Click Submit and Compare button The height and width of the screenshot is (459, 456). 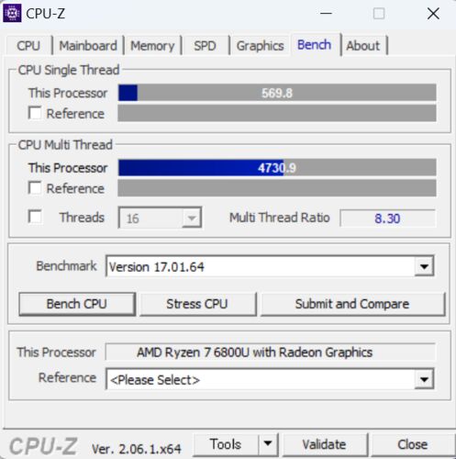pyautogui.click(x=352, y=304)
